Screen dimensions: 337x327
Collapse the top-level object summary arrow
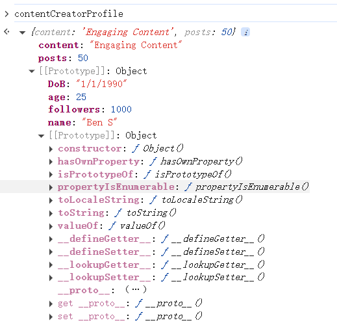coord(22,33)
